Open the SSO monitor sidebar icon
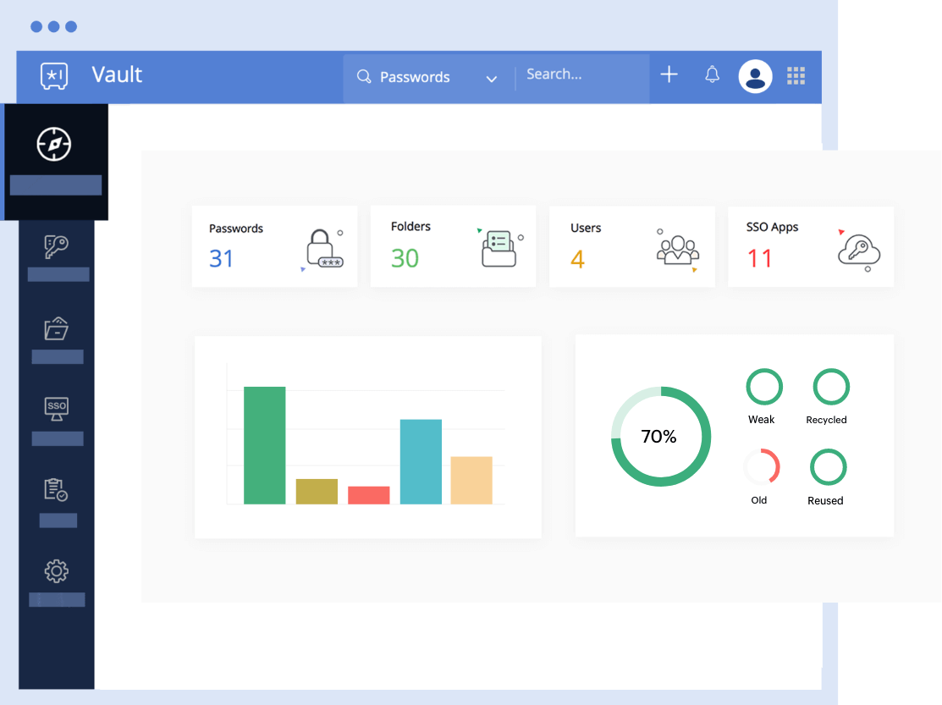This screenshot has width=942, height=705. pos(57,408)
